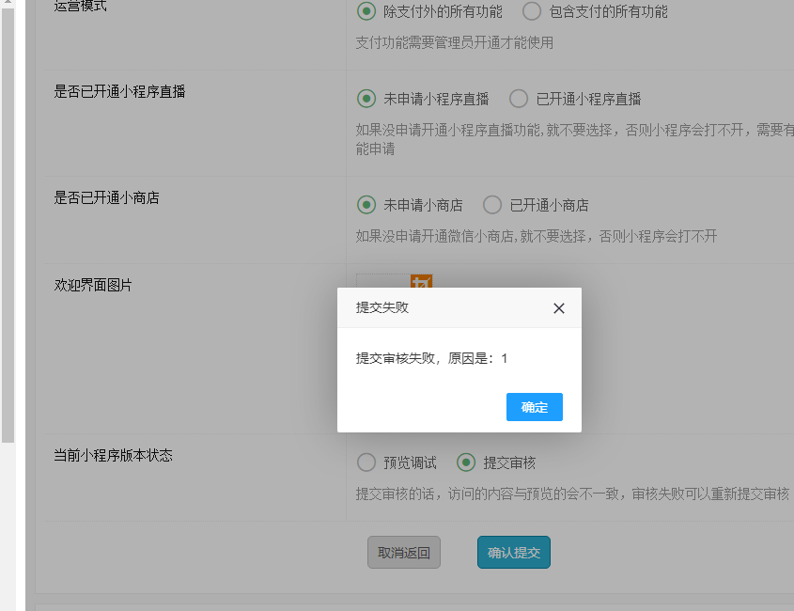Click the 是否已开通小商店 field label
The width and height of the screenshot is (794, 611).
click(x=106, y=197)
